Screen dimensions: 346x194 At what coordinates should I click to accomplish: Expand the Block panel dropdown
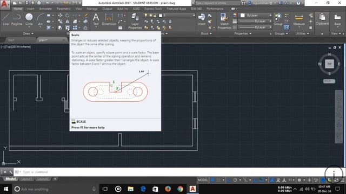click(x=207, y=33)
